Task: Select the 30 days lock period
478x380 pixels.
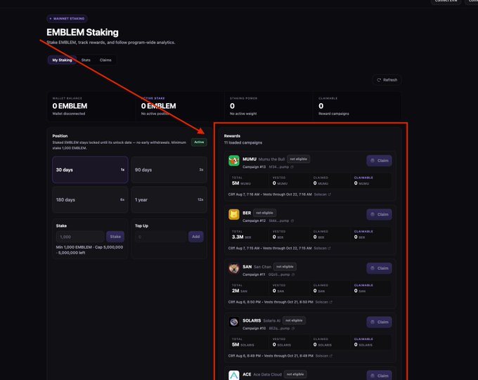Action: click(90, 170)
